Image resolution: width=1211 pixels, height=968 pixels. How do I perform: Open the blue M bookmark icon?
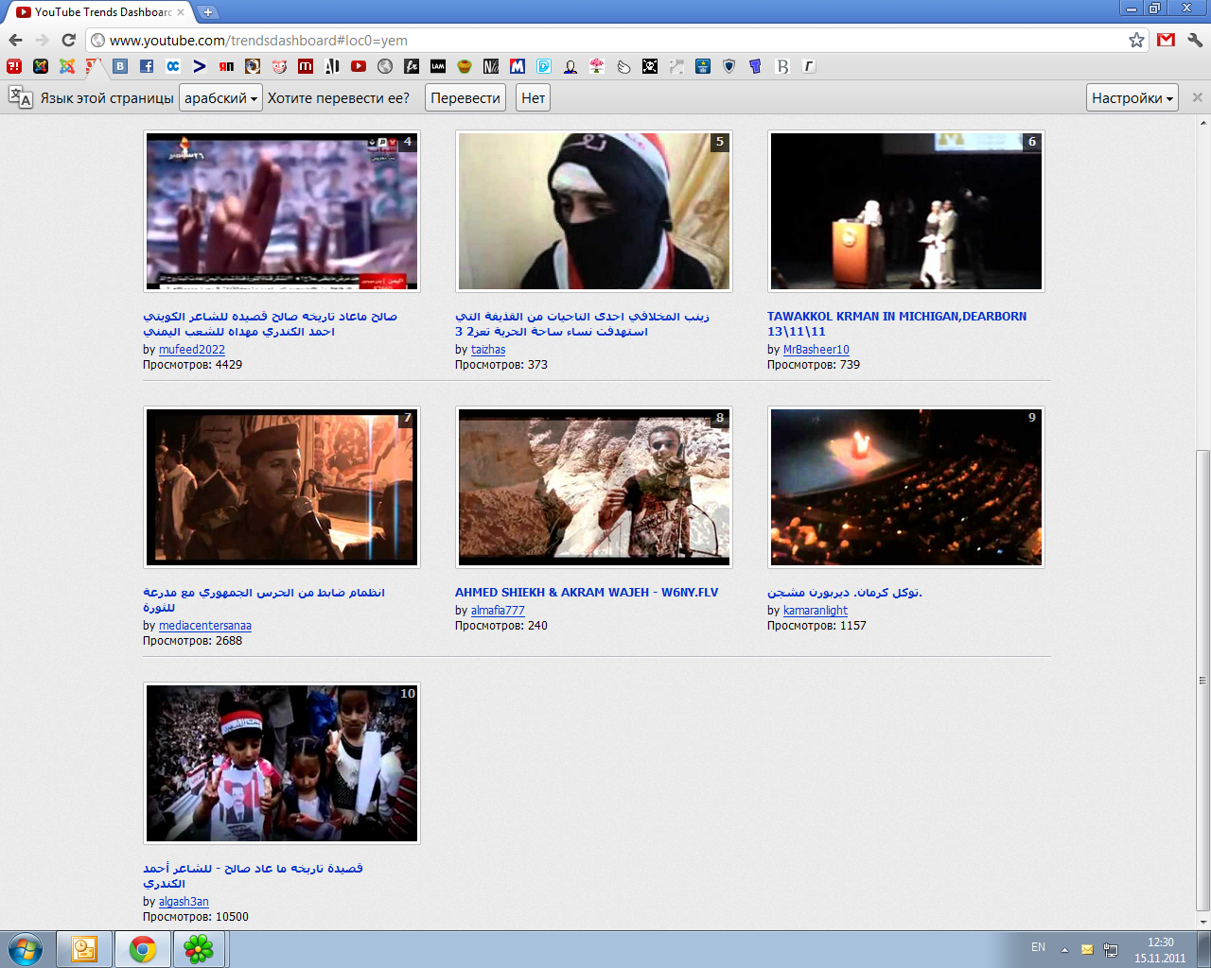click(x=518, y=66)
